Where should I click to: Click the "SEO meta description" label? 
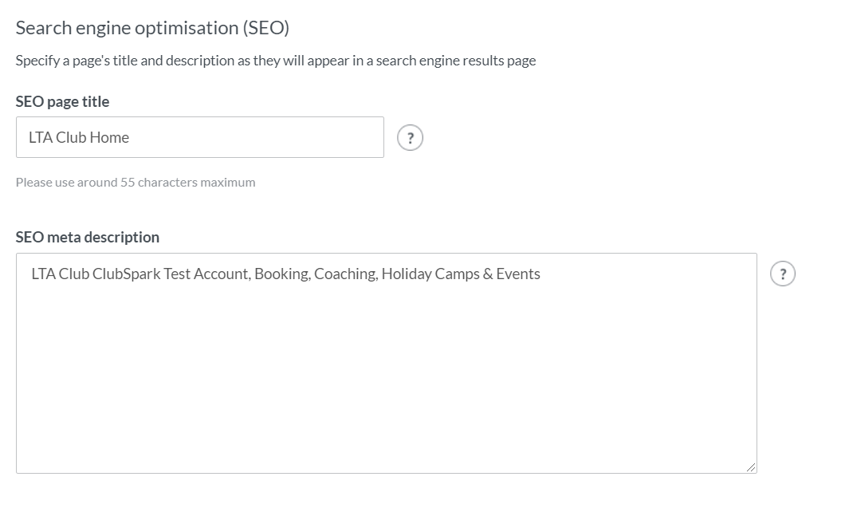click(87, 237)
